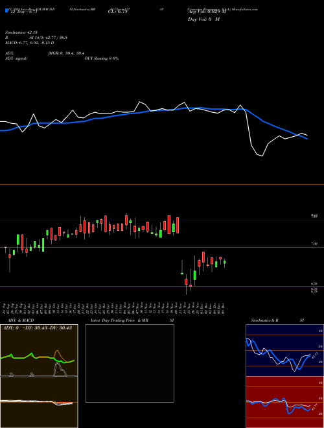
Task: Click the MACD sub-chart under the ADX chart
Action: point(39,402)
